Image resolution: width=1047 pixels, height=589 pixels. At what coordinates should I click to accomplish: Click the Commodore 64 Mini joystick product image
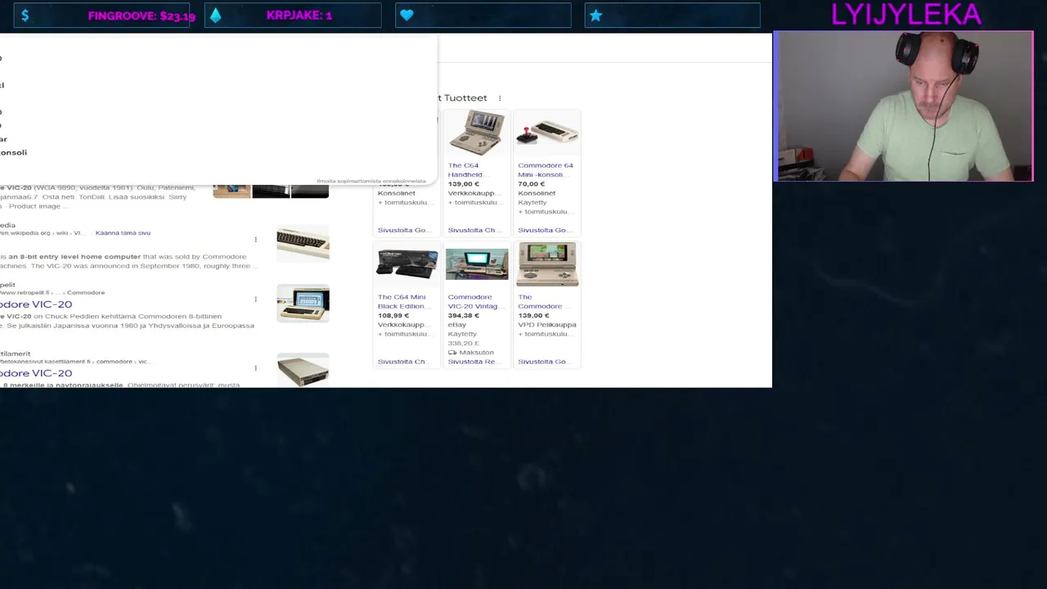(x=546, y=133)
